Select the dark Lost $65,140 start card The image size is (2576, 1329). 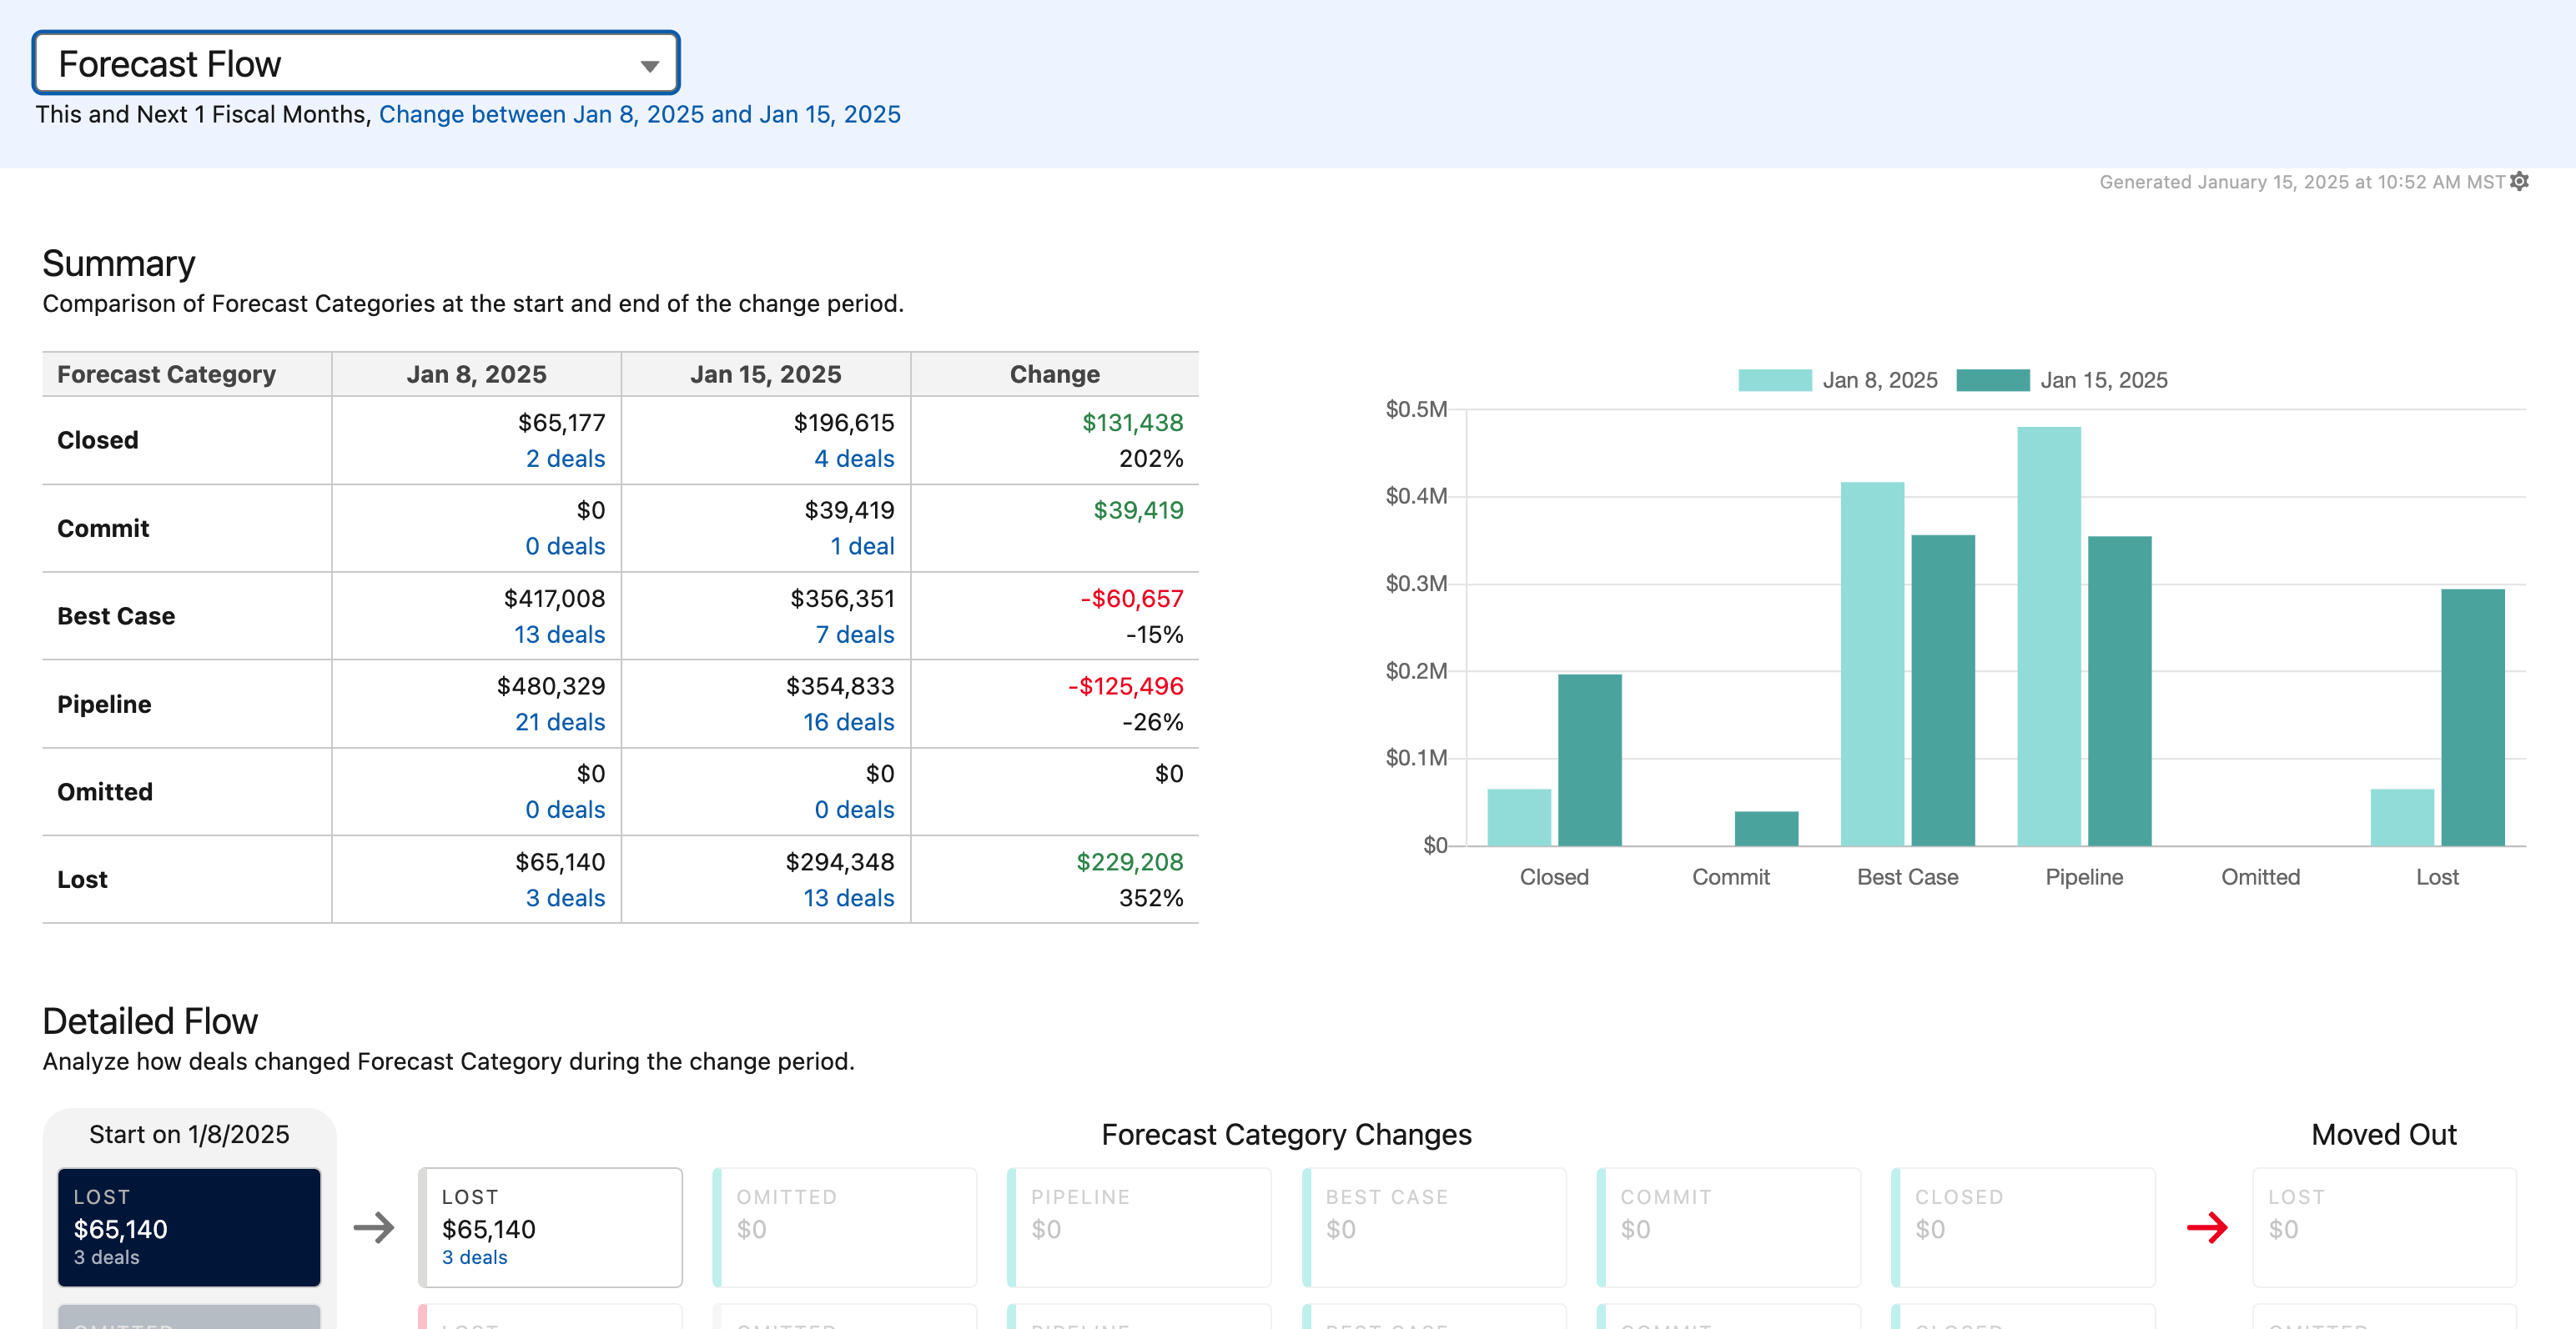tap(189, 1227)
